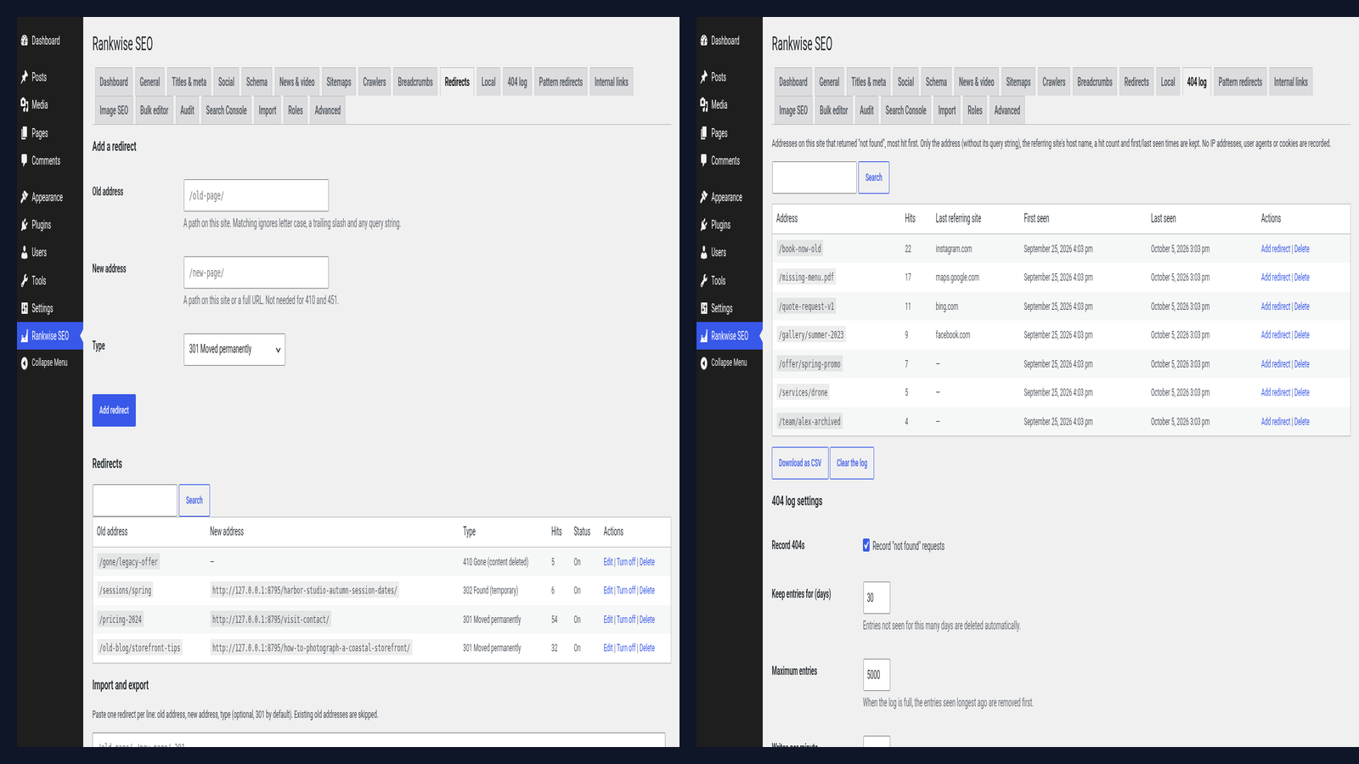Open the Pattern redirects tab in the left window
The width and height of the screenshot is (1359, 764).
tap(561, 82)
